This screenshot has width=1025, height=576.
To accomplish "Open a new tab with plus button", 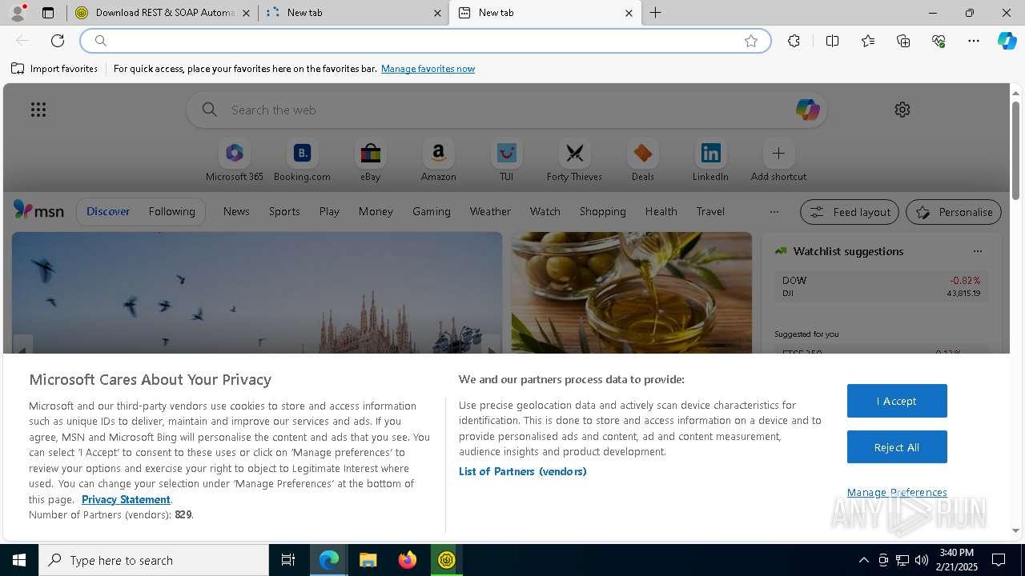I will coord(655,13).
